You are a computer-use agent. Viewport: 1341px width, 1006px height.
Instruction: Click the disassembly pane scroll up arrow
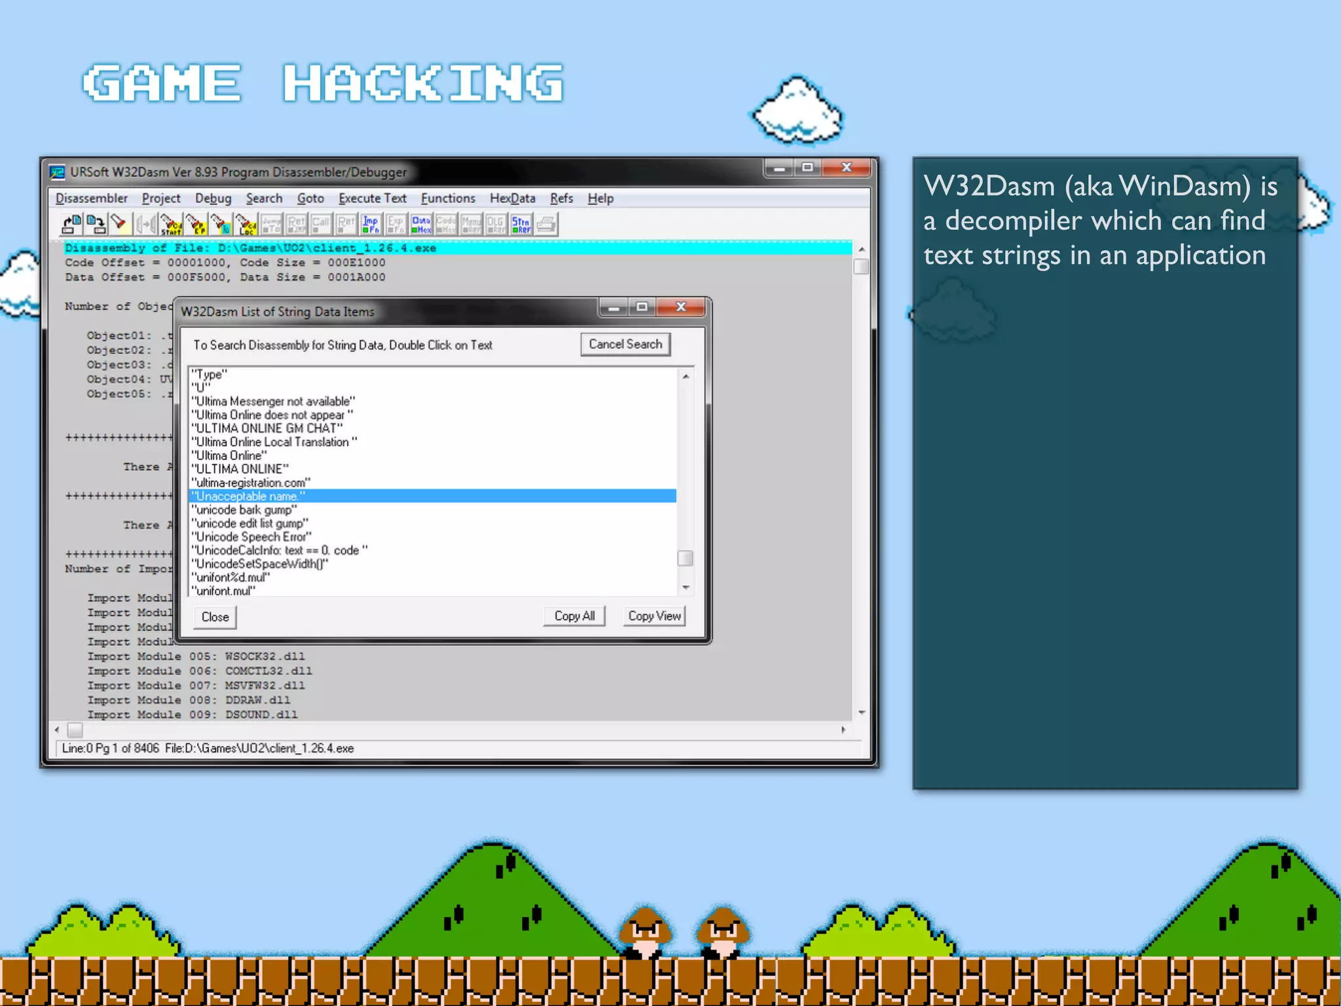coord(862,250)
